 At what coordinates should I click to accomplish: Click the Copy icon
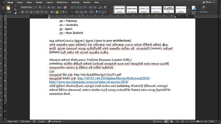[16, 10]
